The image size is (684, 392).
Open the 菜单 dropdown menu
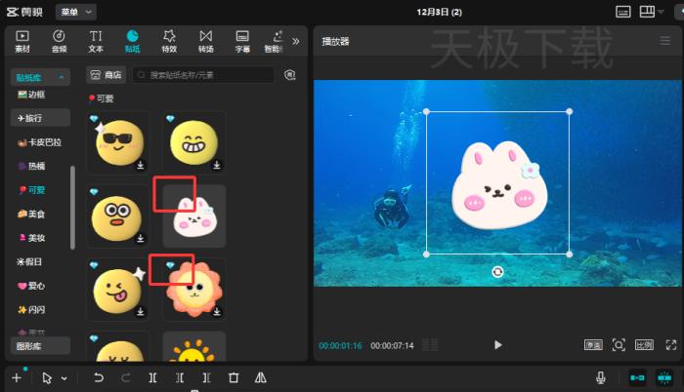click(75, 12)
